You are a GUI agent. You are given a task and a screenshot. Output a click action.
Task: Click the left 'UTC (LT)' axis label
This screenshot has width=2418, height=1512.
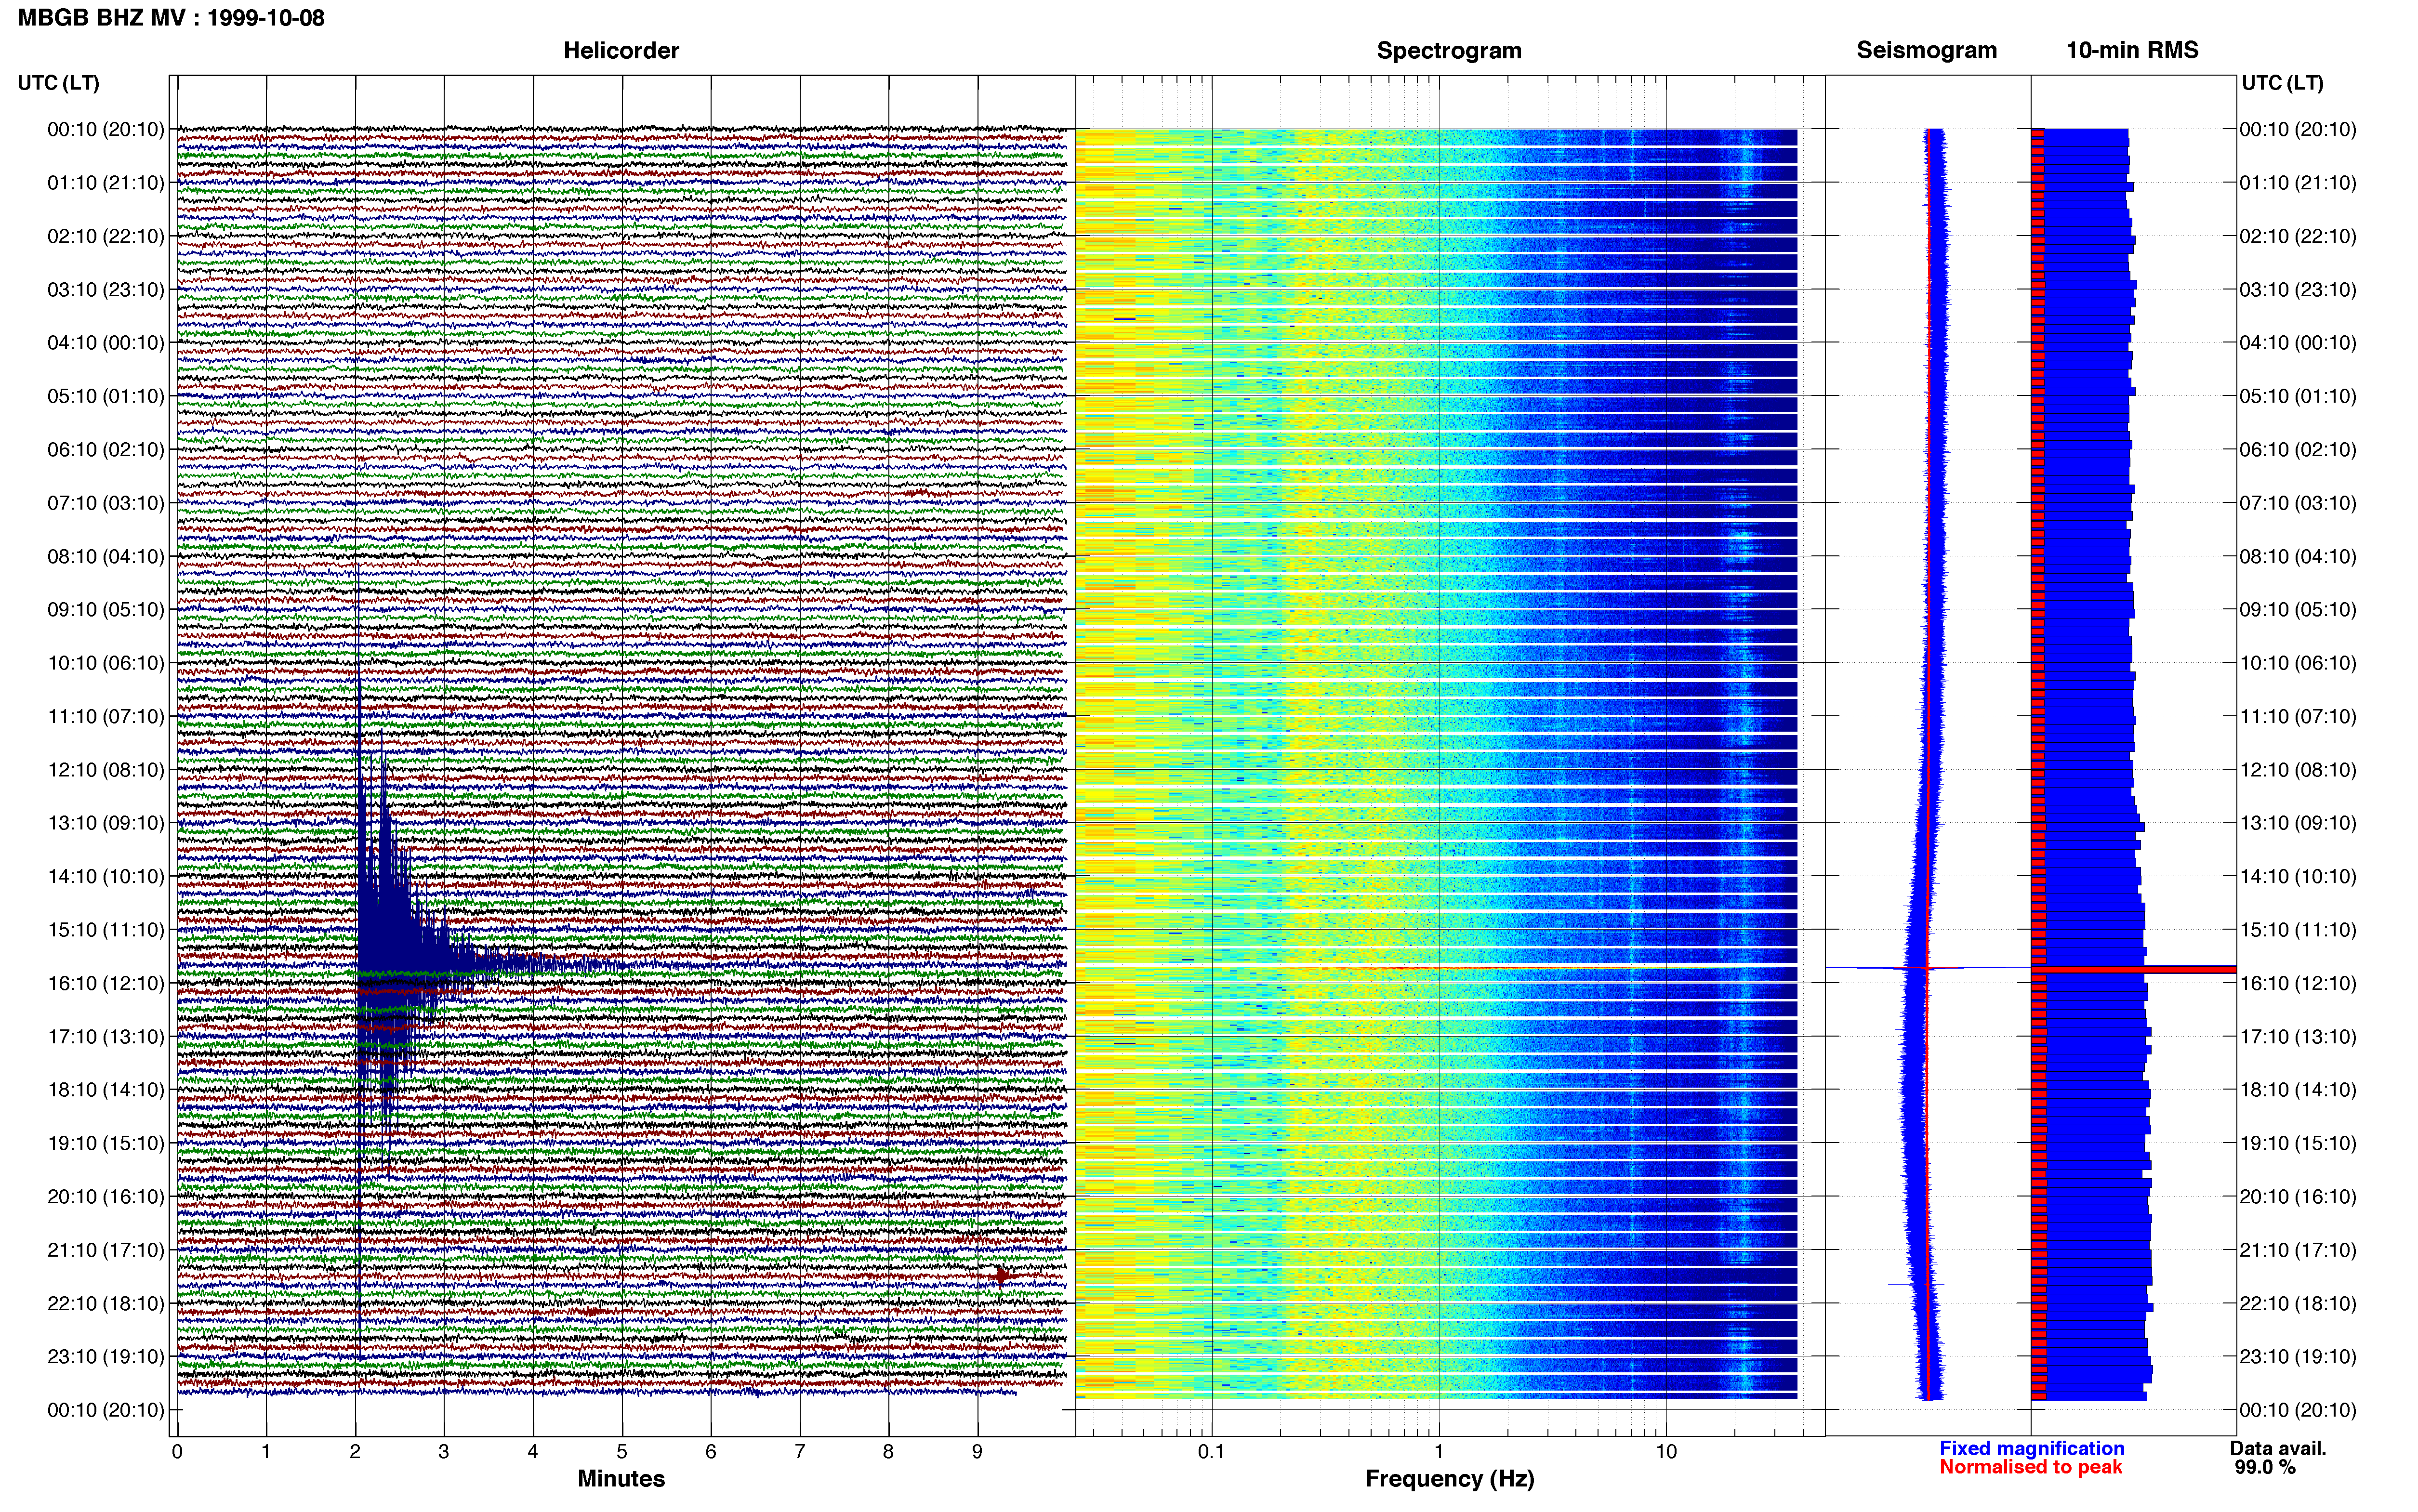[x=59, y=83]
